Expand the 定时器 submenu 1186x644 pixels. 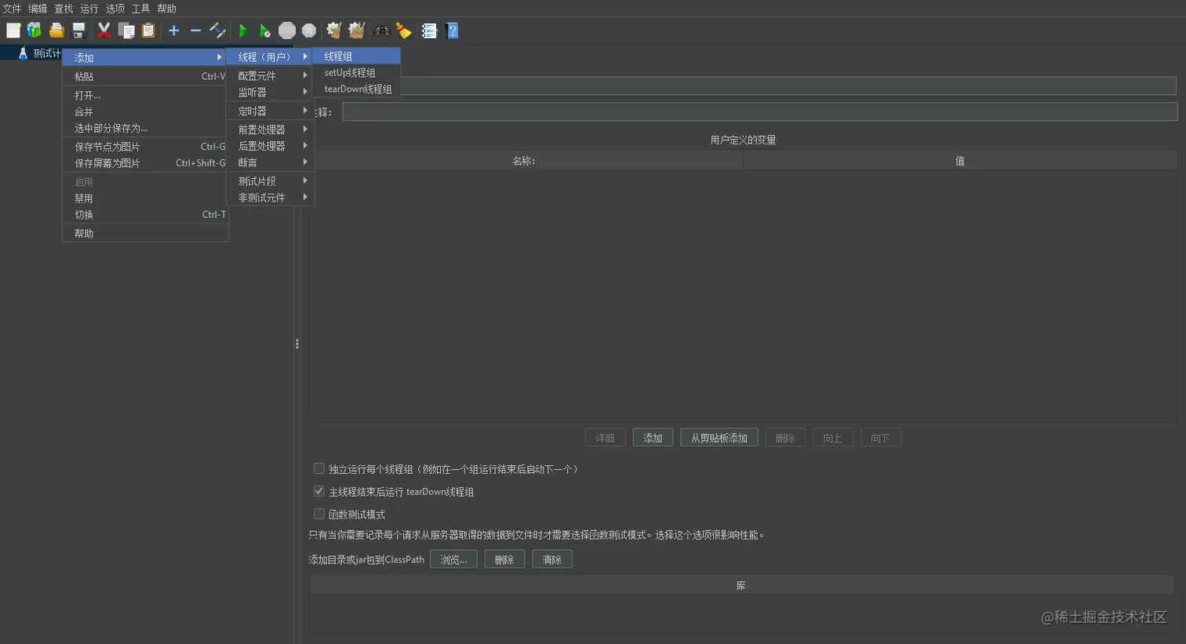click(x=270, y=111)
